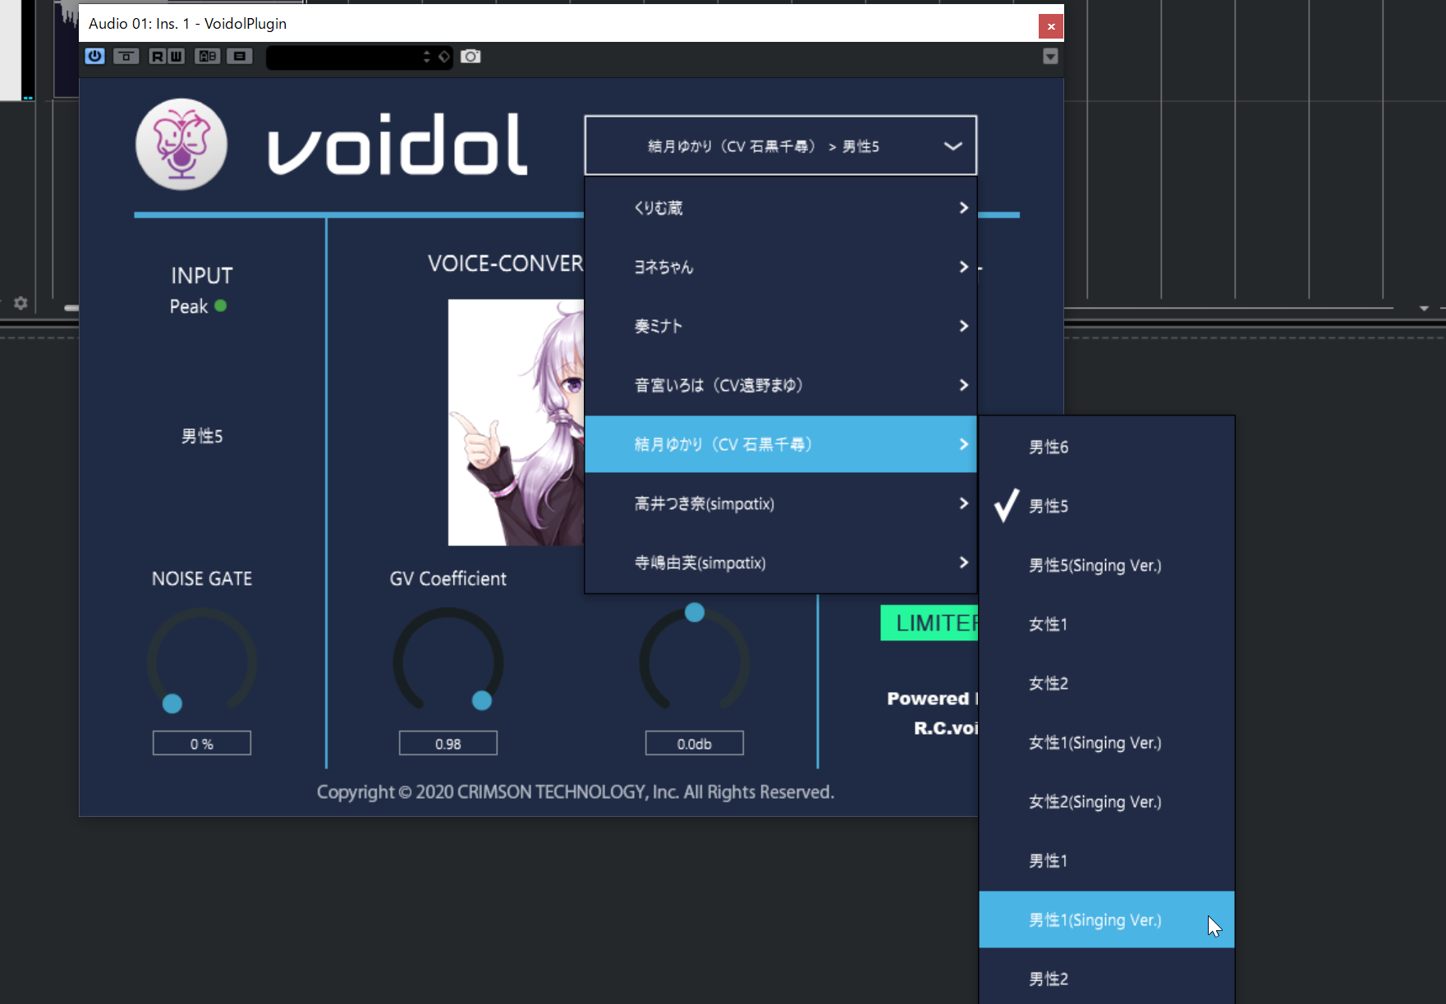The image size is (1446, 1004).
Task: Click the Yukari character image thumbnail
Action: coord(516,422)
